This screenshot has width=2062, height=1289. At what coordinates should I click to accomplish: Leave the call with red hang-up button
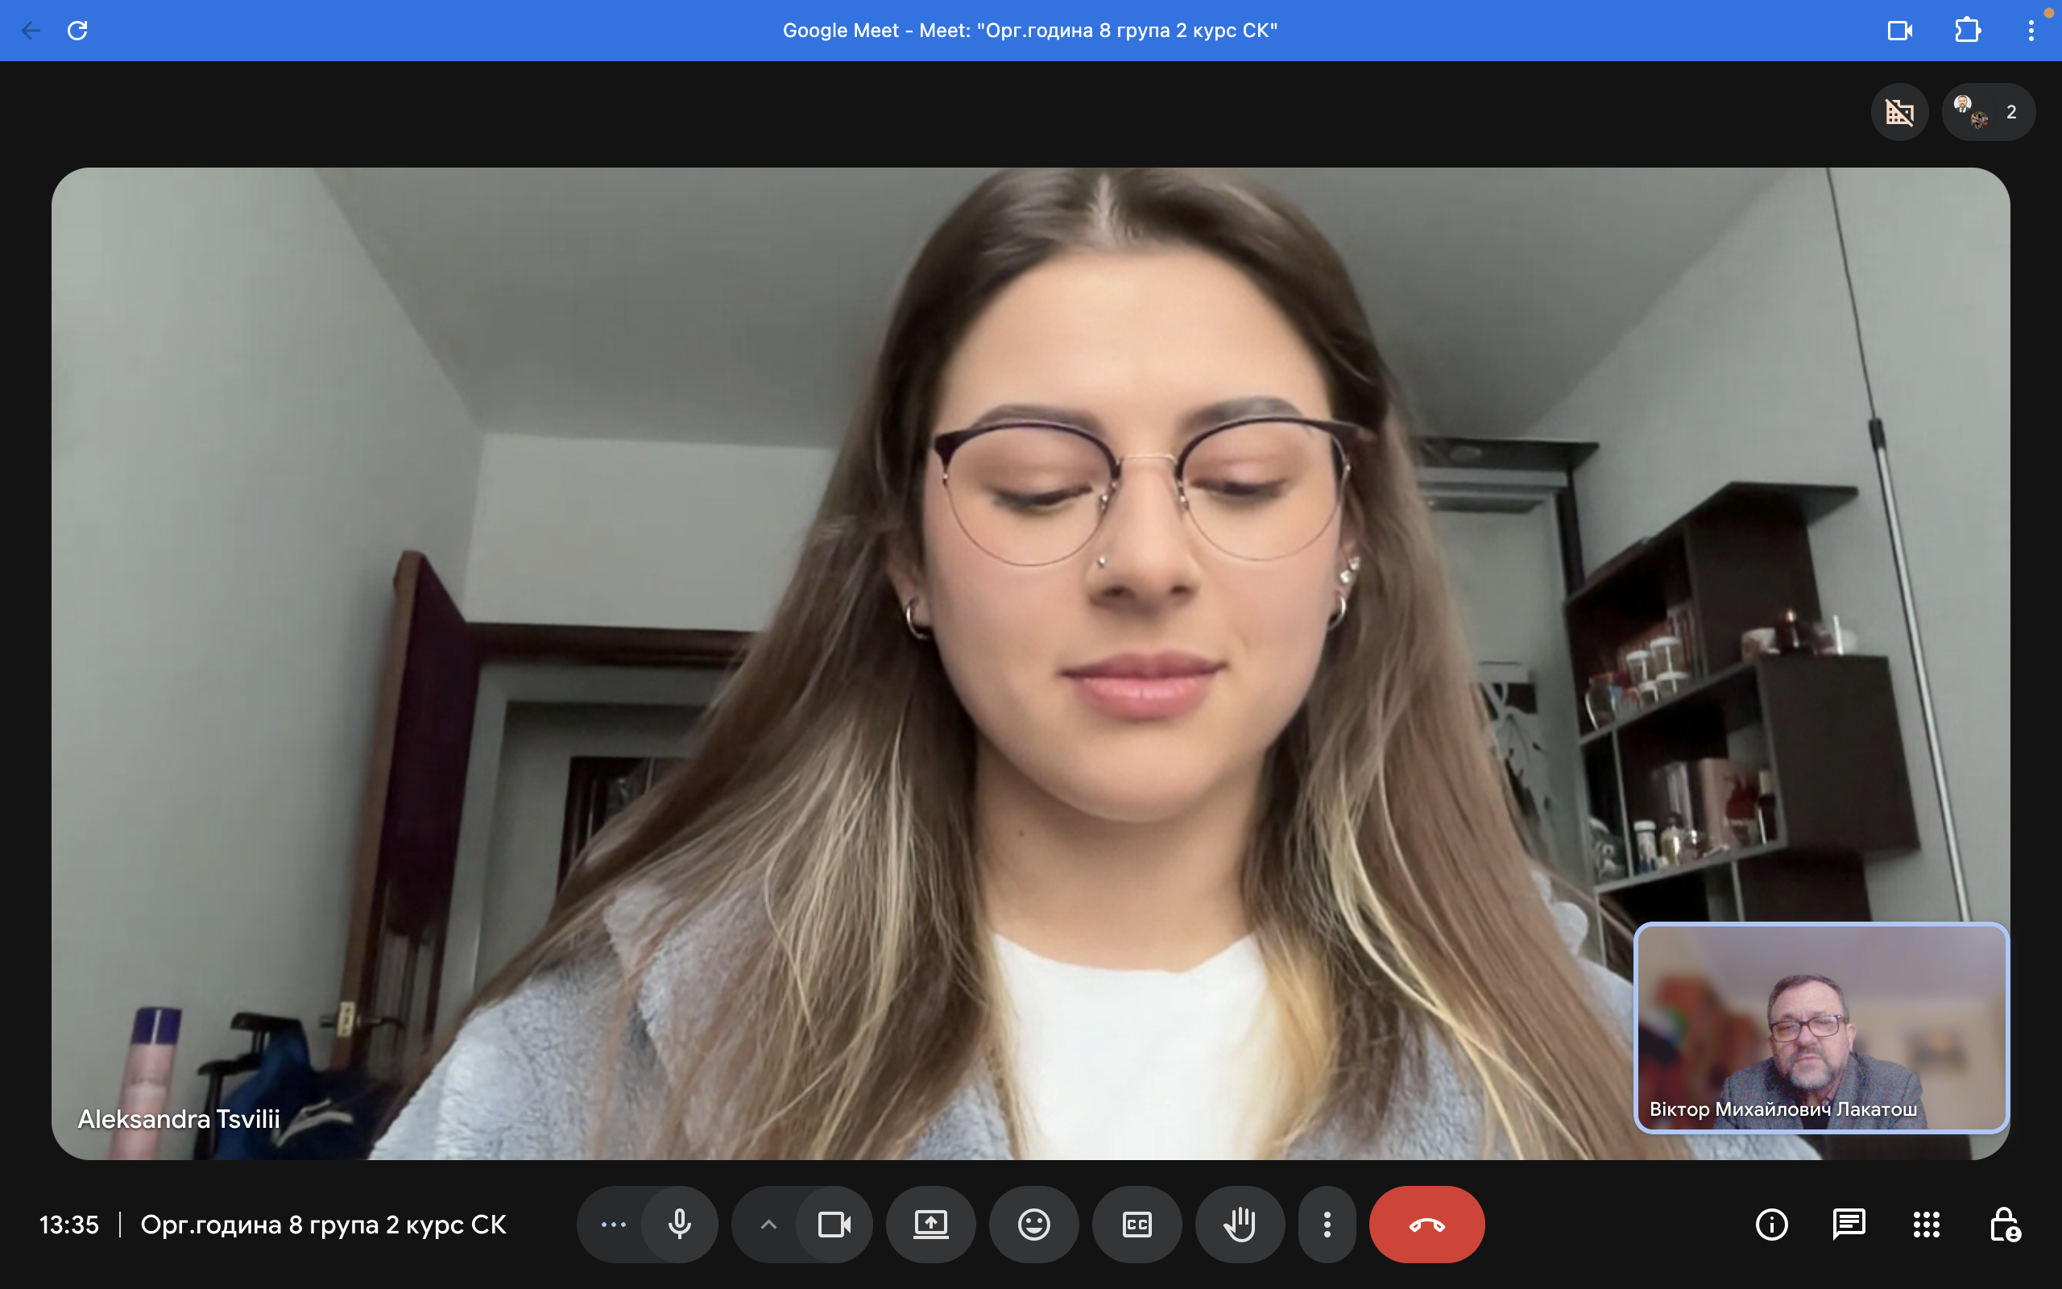coord(1426,1225)
